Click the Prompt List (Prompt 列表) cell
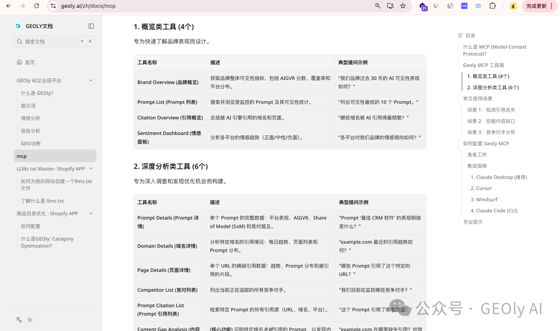This screenshot has height=331, width=560. (171, 102)
